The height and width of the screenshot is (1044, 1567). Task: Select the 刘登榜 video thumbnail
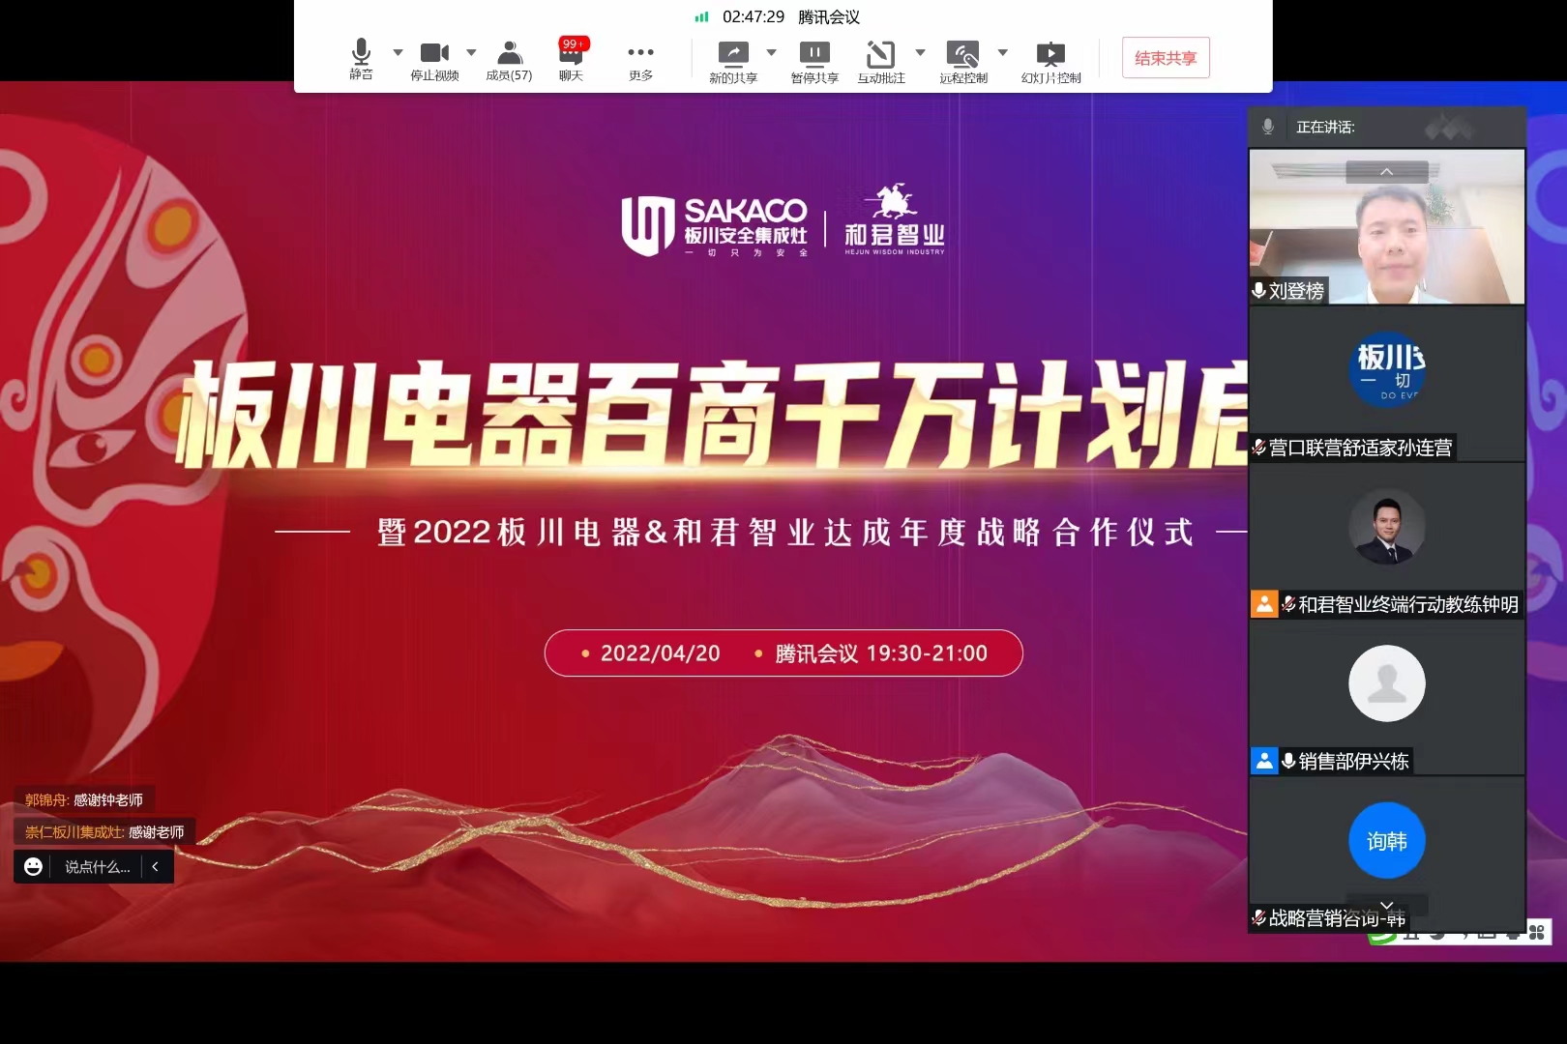1386,227
